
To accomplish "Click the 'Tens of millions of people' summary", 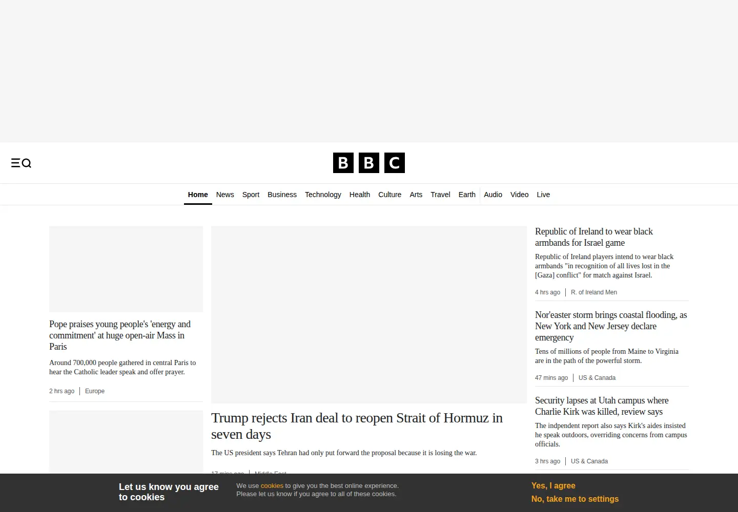I will [x=607, y=356].
